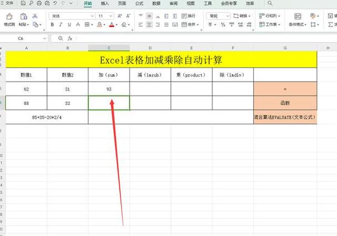
Task: Click the Copy icon in clipboard group
Action: (x=36, y=24)
